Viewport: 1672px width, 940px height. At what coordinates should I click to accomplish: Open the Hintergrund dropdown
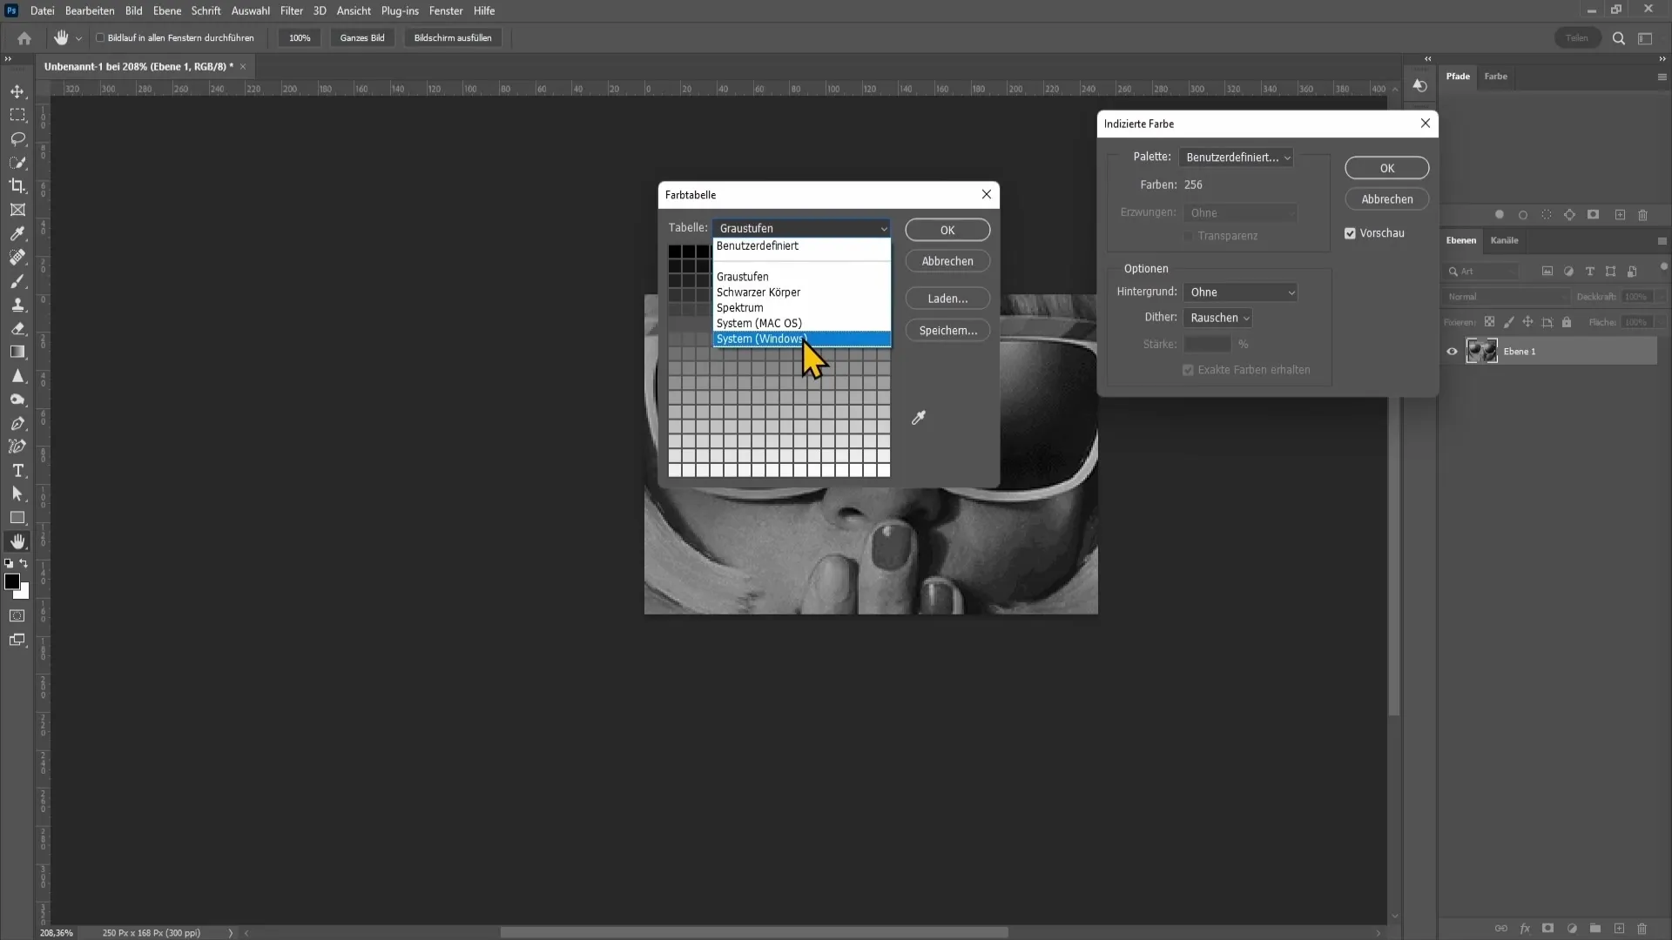1240,292
